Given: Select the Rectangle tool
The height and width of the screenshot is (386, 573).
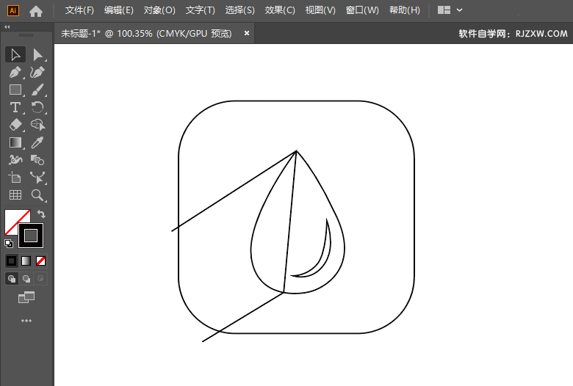Looking at the screenshot, I should pos(15,90).
